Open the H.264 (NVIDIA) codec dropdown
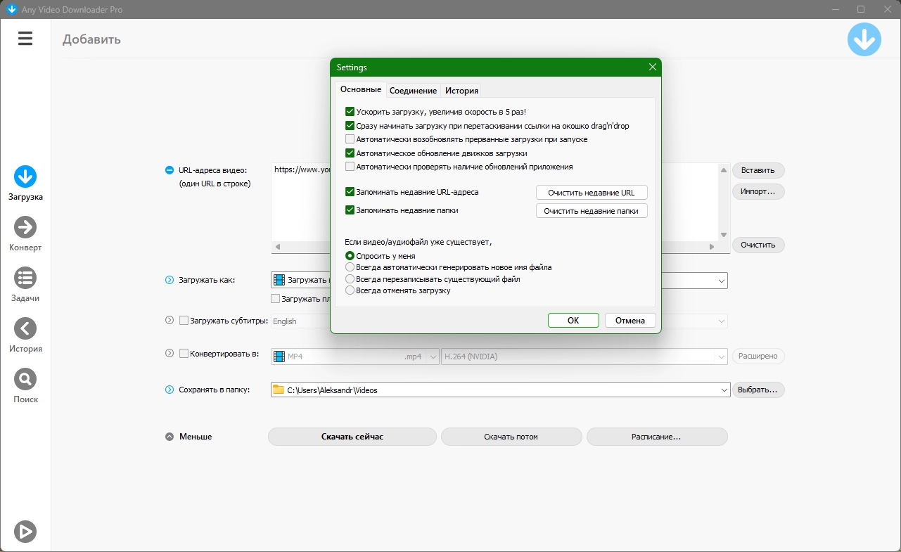901x552 pixels. click(722, 357)
